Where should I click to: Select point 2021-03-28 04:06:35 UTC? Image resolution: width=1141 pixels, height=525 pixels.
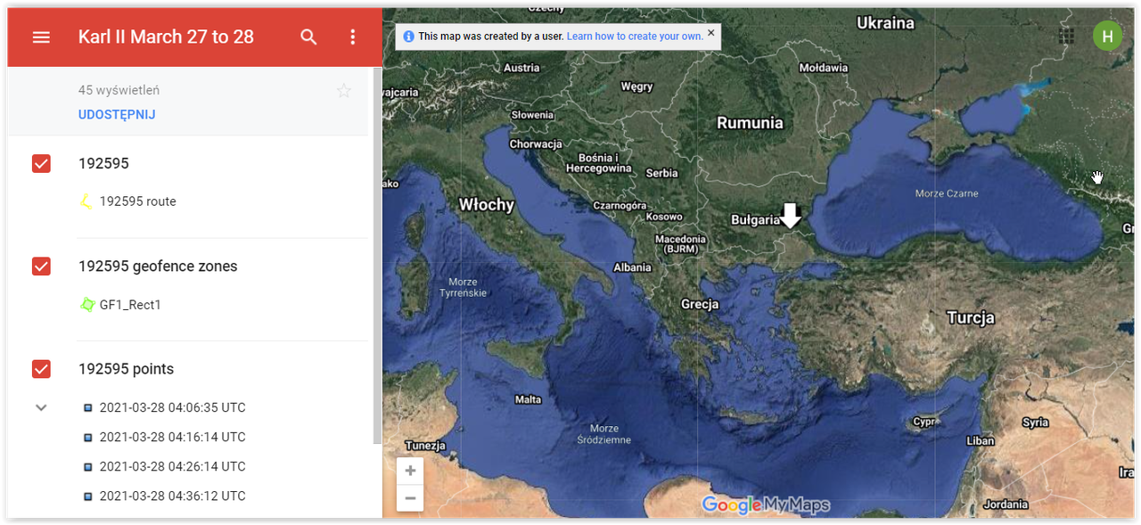pos(173,407)
